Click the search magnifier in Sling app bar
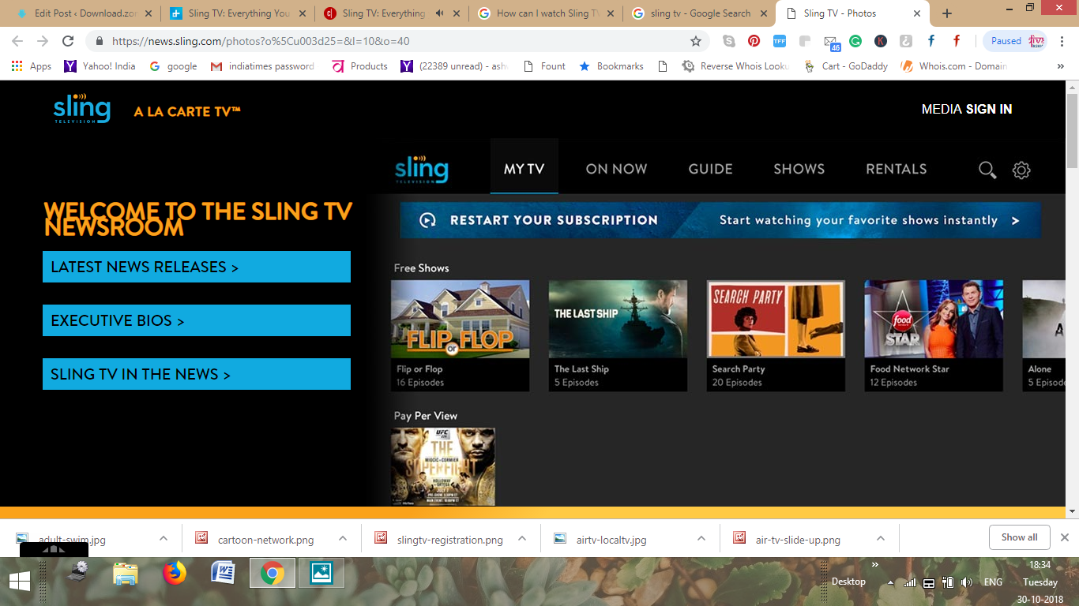The image size is (1079, 606). [x=987, y=170]
